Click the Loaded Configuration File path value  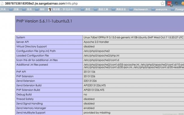(101, 56)
